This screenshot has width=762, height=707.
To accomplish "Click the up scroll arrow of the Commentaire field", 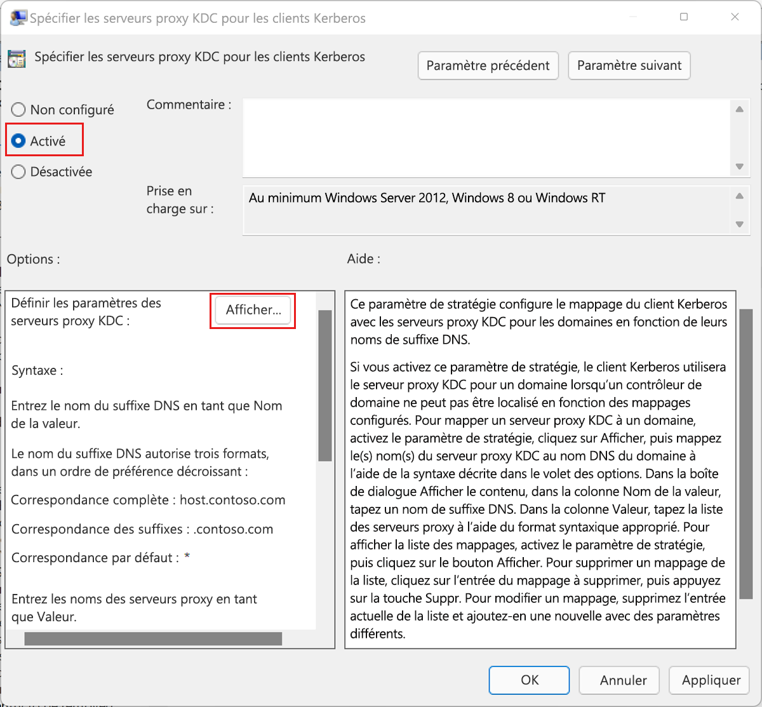I will [x=739, y=109].
